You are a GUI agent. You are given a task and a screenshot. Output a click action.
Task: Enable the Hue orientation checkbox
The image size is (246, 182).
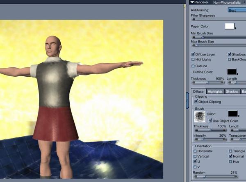(230, 162)
